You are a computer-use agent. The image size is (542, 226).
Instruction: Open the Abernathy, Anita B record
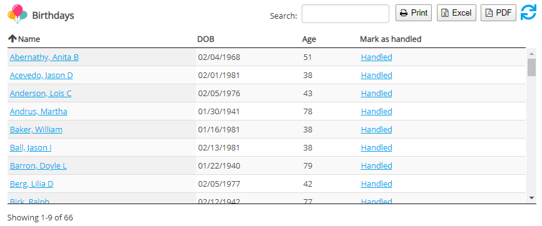point(44,57)
